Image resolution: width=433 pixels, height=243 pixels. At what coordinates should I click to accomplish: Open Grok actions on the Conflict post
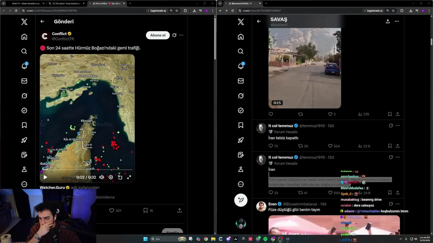[x=174, y=35]
